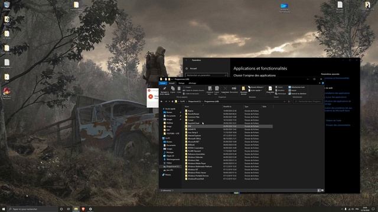The height and width of the screenshot is (212, 378).
Task: Click Accès rapide in the navigation pane
Action: [170, 109]
